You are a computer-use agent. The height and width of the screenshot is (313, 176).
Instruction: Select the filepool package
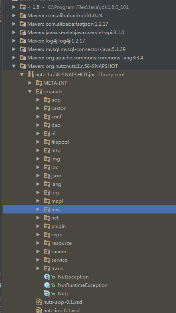coord(60,142)
